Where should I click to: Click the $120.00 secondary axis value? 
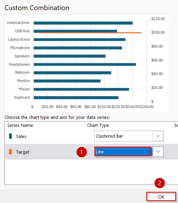point(158,19)
